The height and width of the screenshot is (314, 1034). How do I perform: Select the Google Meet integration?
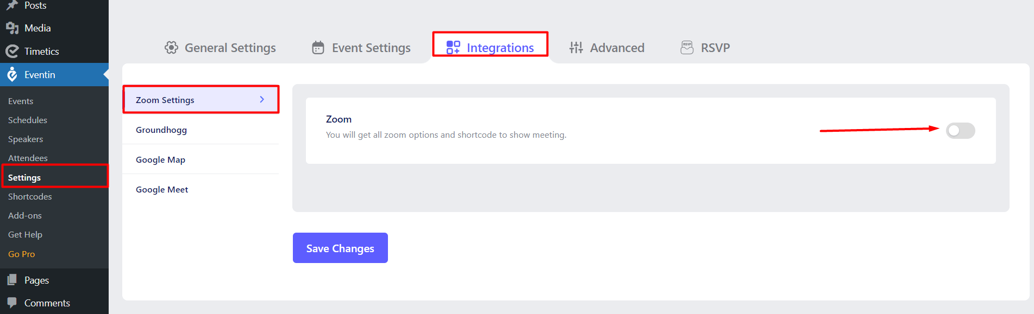162,189
